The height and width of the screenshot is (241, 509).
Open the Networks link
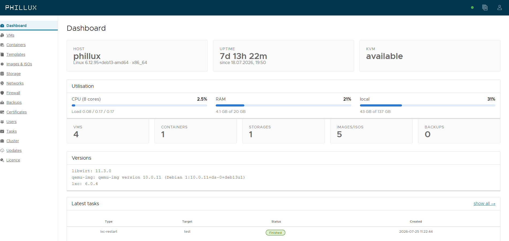click(15, 83)
